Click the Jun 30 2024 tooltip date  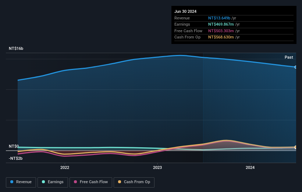pyautogui.click(x=185, y=11)
